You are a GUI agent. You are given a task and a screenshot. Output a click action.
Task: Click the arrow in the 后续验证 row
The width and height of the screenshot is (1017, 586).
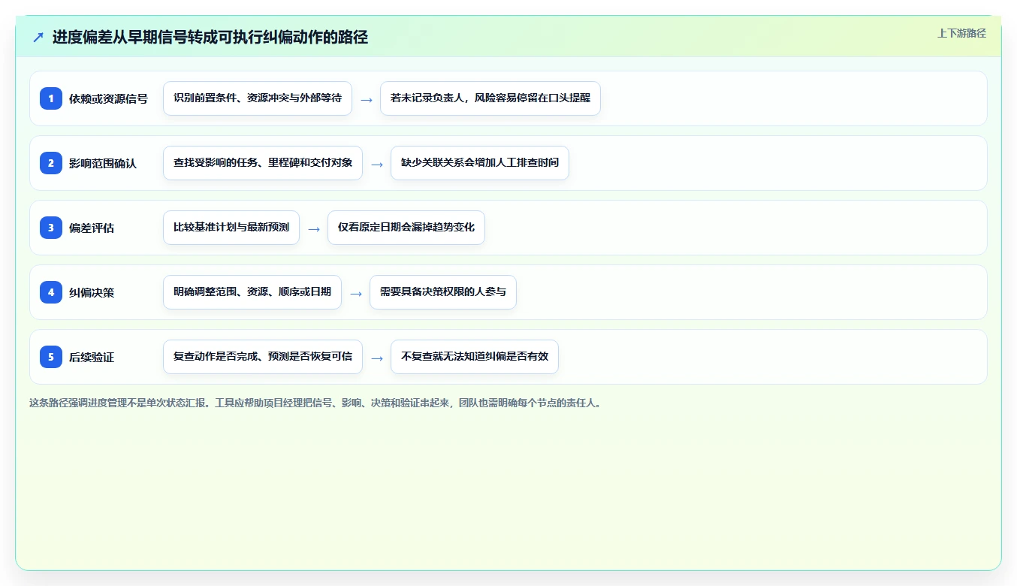point(377,358)
